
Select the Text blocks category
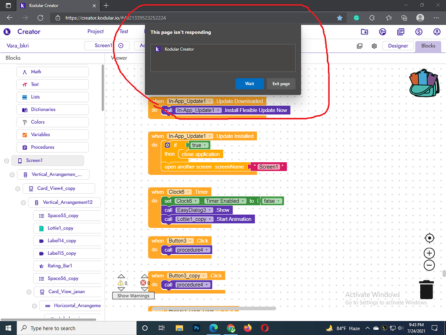[x=53, y=84]
